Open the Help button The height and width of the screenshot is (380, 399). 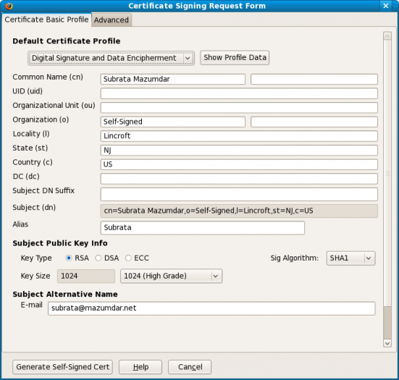(140, 367)
